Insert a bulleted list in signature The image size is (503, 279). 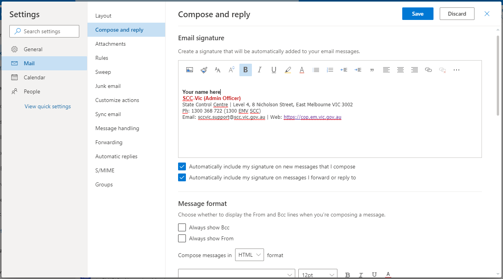(316, 70)
